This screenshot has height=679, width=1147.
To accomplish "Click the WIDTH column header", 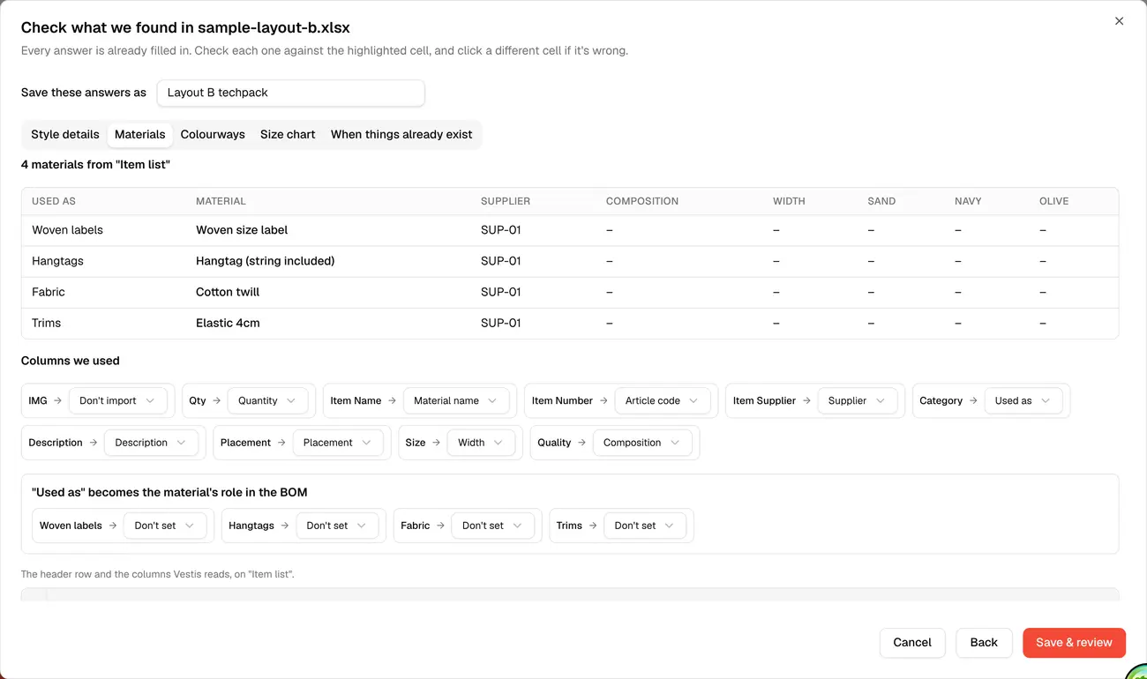I will tap(789, 201).
